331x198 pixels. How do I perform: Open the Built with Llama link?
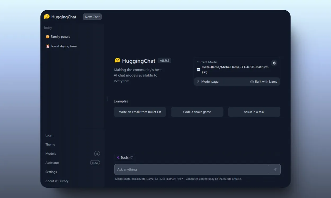(264, 82)
